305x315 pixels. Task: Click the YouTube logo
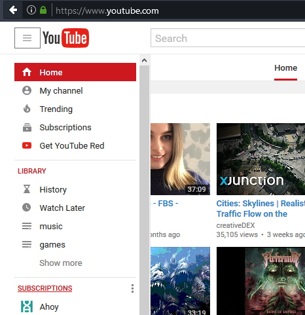(x=65, y=38)
